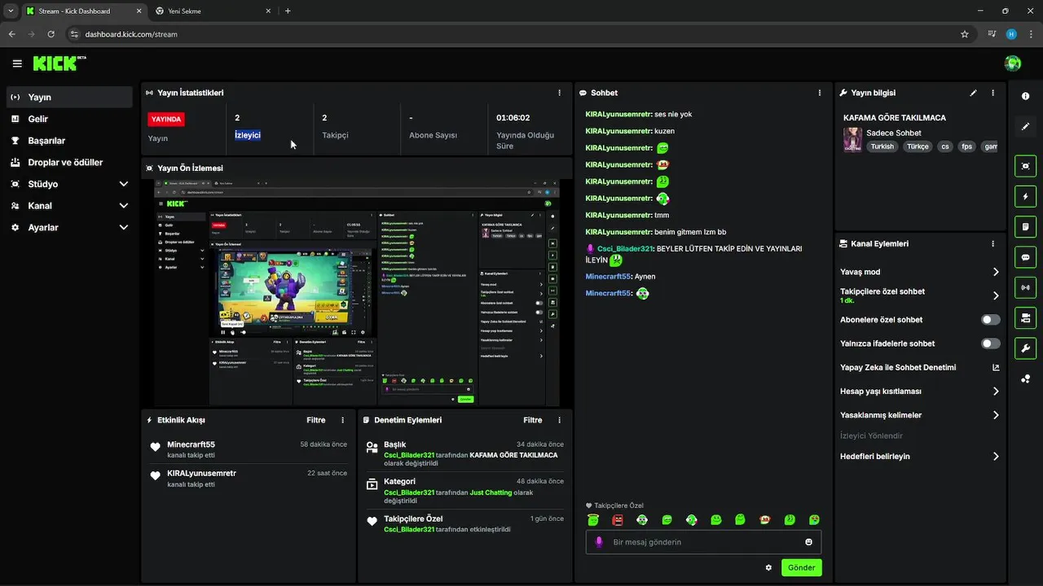The width and height of the screenshot is (1043, 586).
Task: Click the Minecrarft55 follow event in Etkinlik Akışı
Action: pos(249,448)
